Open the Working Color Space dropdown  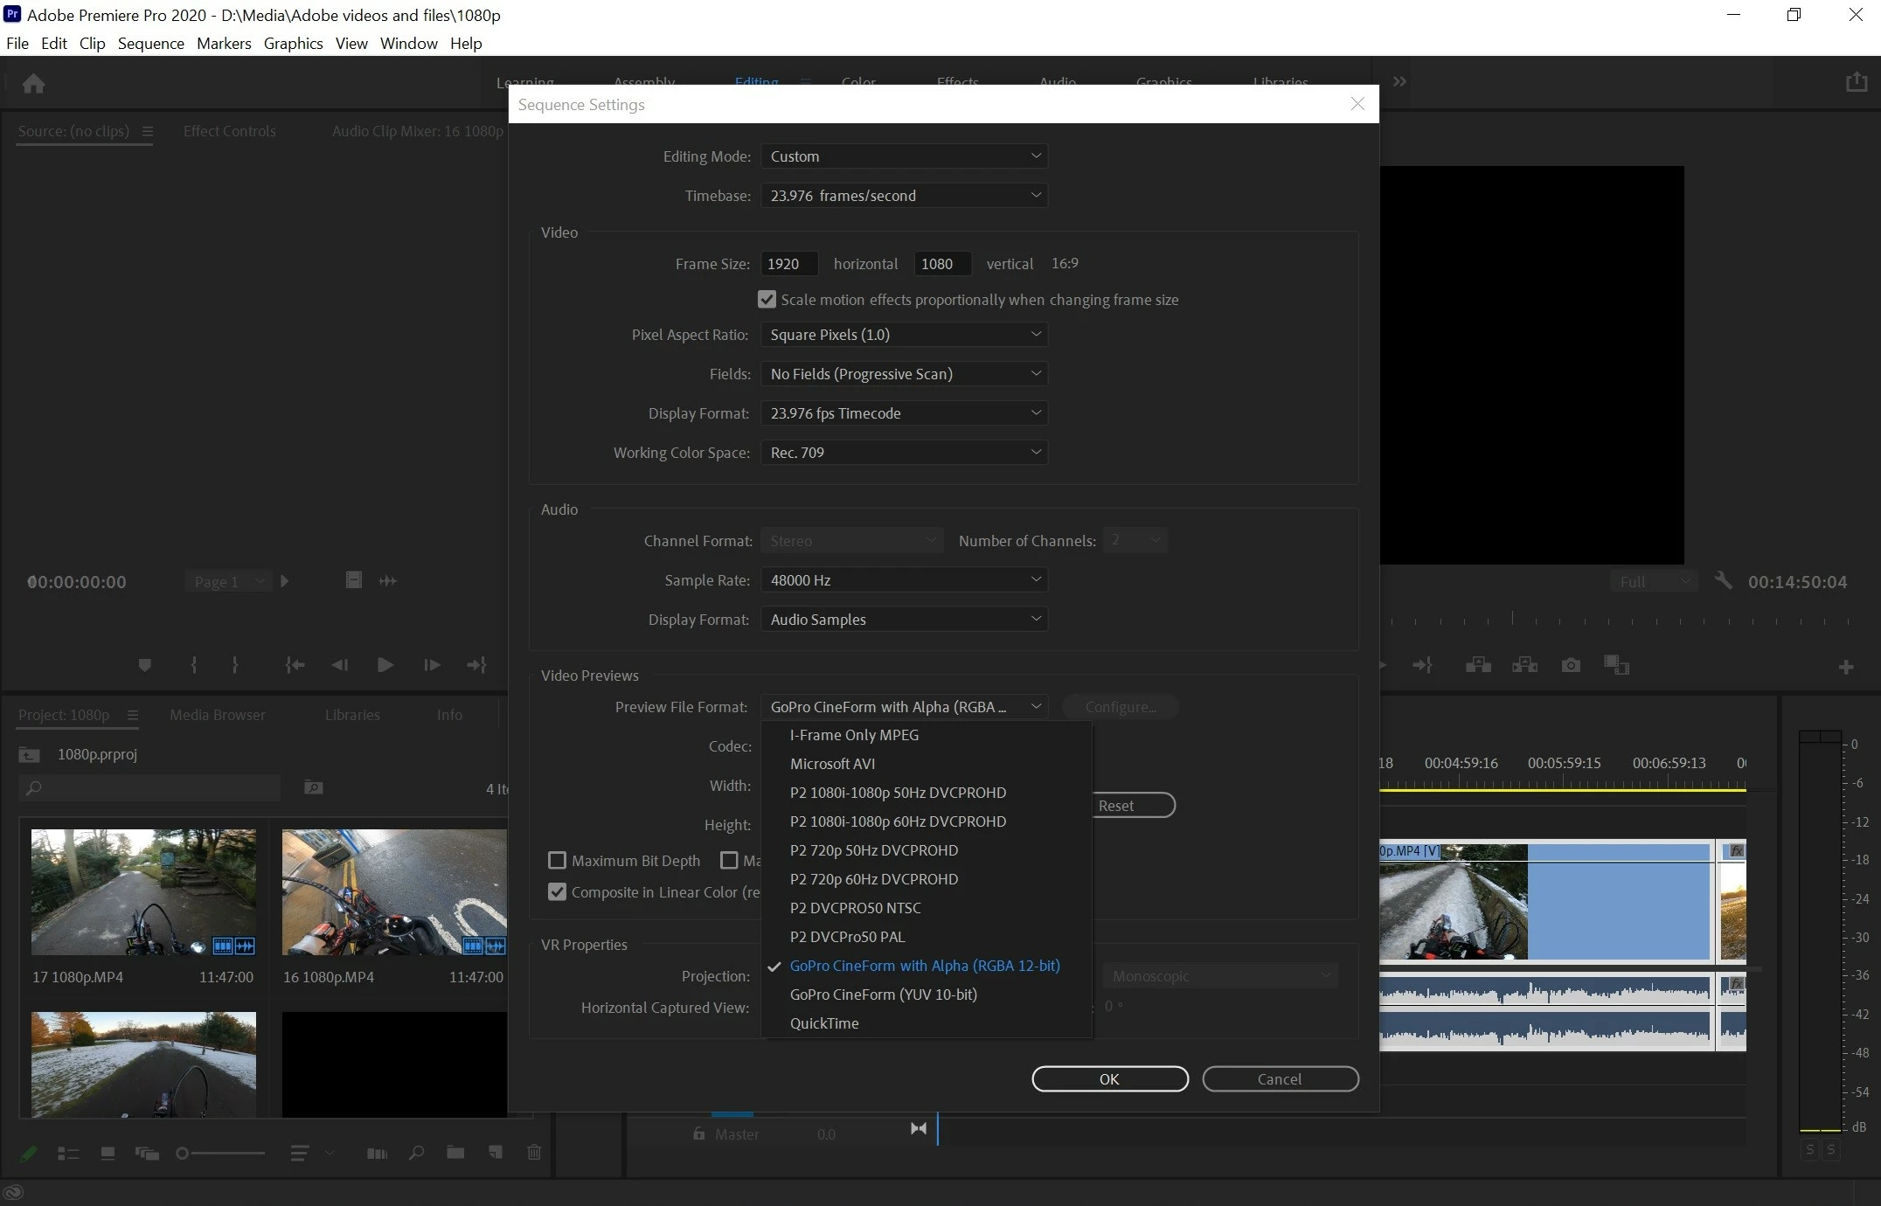(904, 453)
